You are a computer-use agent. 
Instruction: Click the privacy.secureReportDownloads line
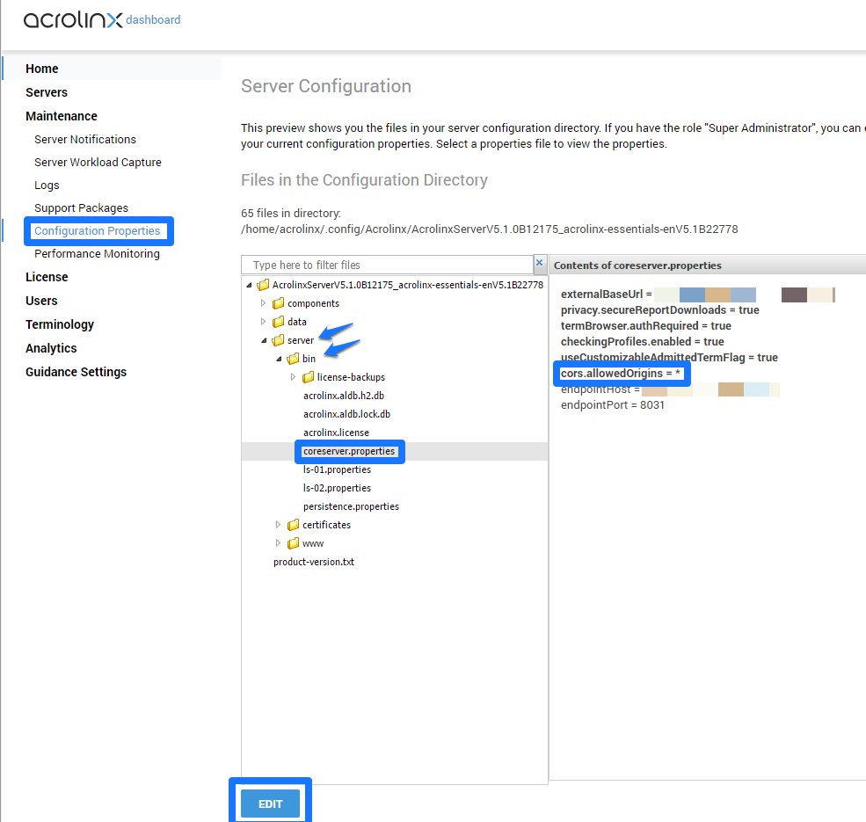pyautogui.click(x=660, y=310)
